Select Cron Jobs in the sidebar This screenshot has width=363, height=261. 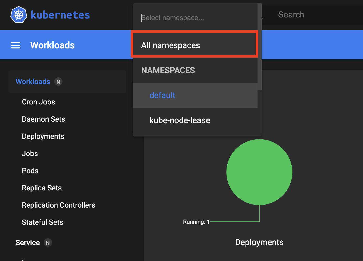point(38,102)
